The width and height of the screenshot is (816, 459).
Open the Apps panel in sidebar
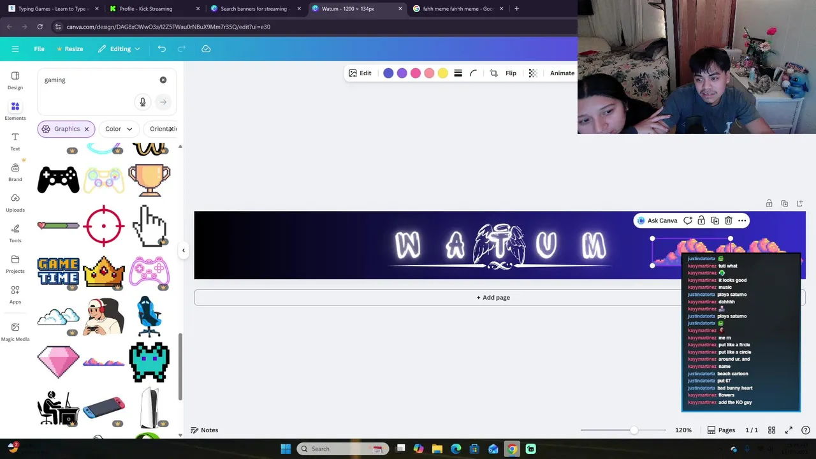coord(15,295)
